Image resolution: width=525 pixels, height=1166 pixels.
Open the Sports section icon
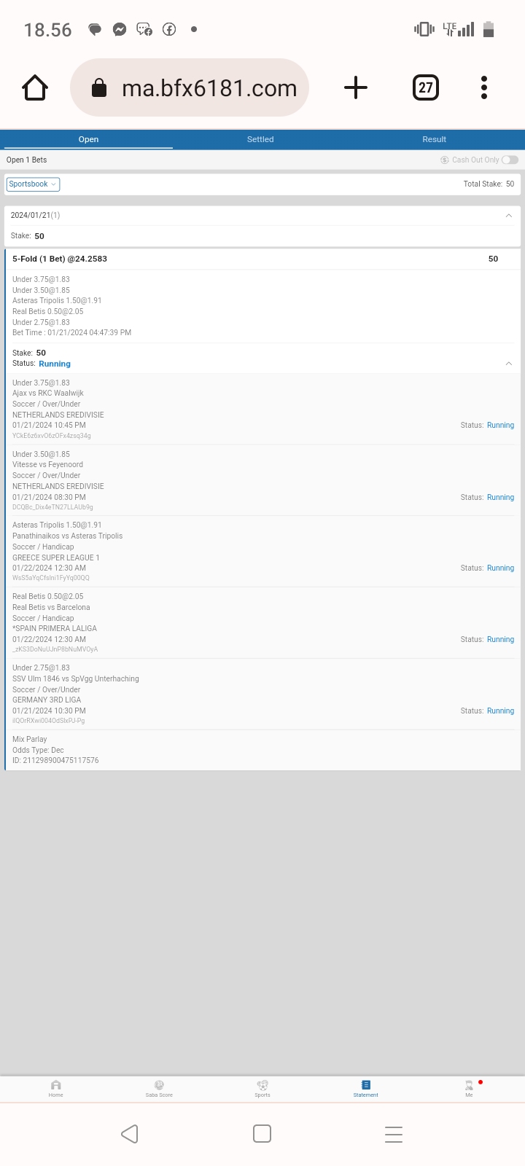point(262,1087)
